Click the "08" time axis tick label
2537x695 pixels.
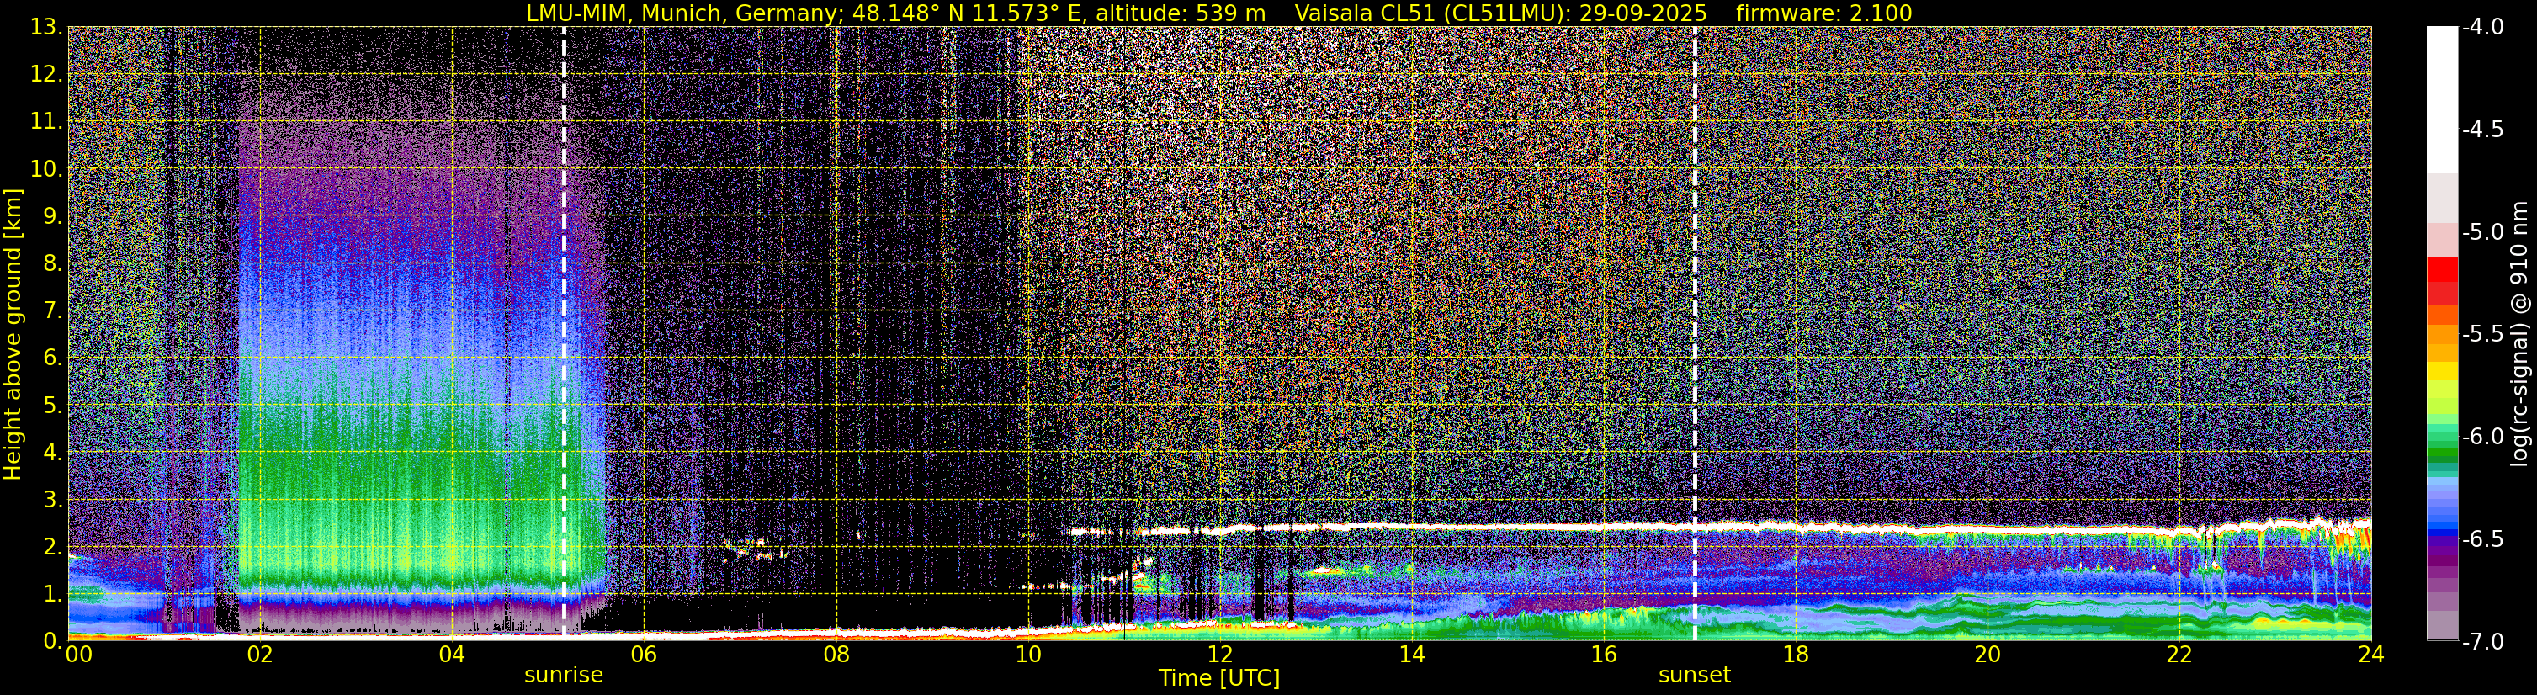point(836,655)
